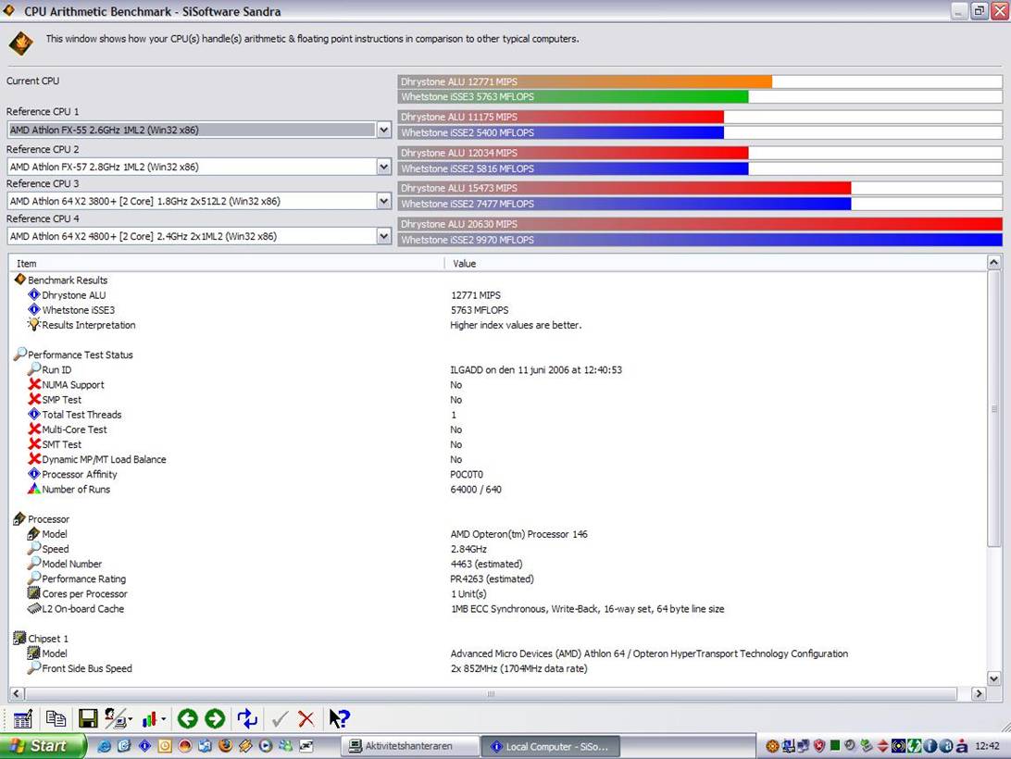Activate the context help pointer icon

click(339, 718)
